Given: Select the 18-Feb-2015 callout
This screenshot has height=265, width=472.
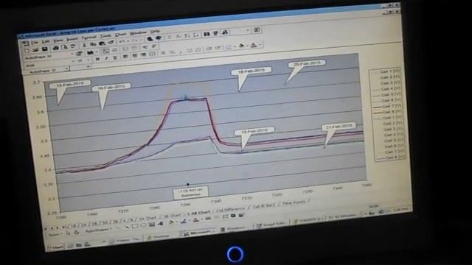Looking at the screenshot, I should (x=251, y=71).
